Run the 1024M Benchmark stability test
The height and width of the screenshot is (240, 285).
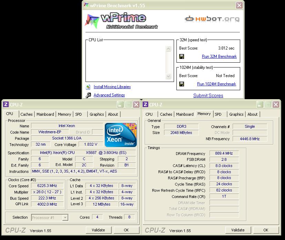pyautogui.click(x=216, y=84)
